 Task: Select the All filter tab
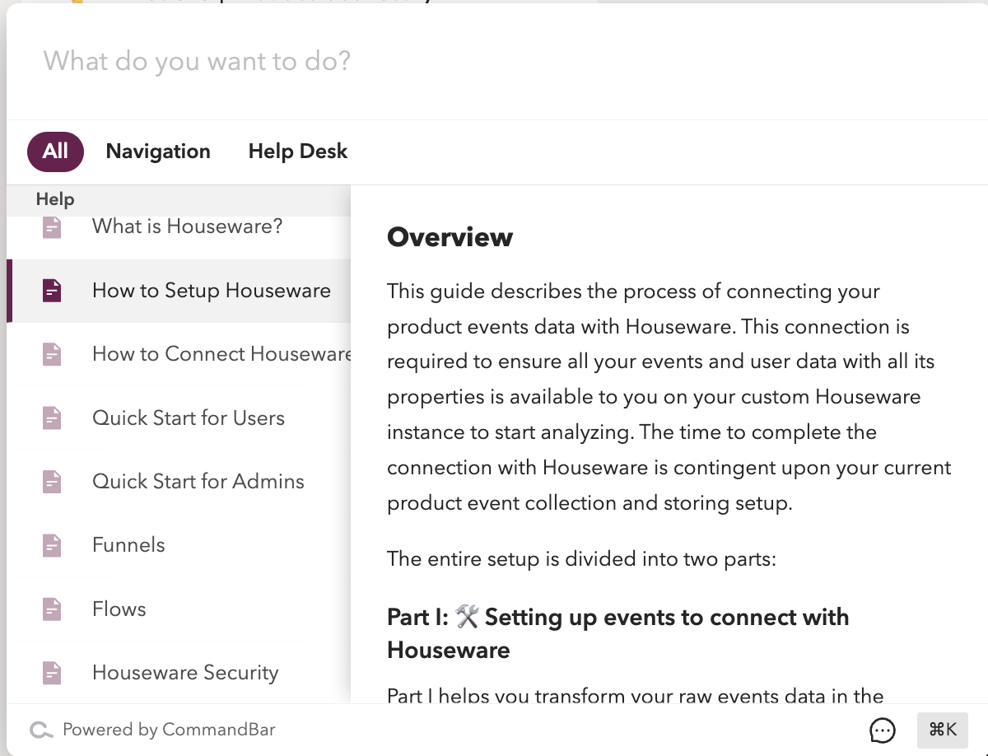coord(55,152)
